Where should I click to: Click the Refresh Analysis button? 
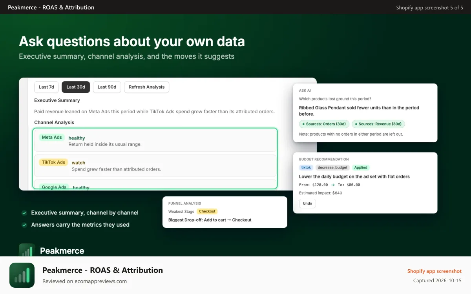tap(146, 87)
